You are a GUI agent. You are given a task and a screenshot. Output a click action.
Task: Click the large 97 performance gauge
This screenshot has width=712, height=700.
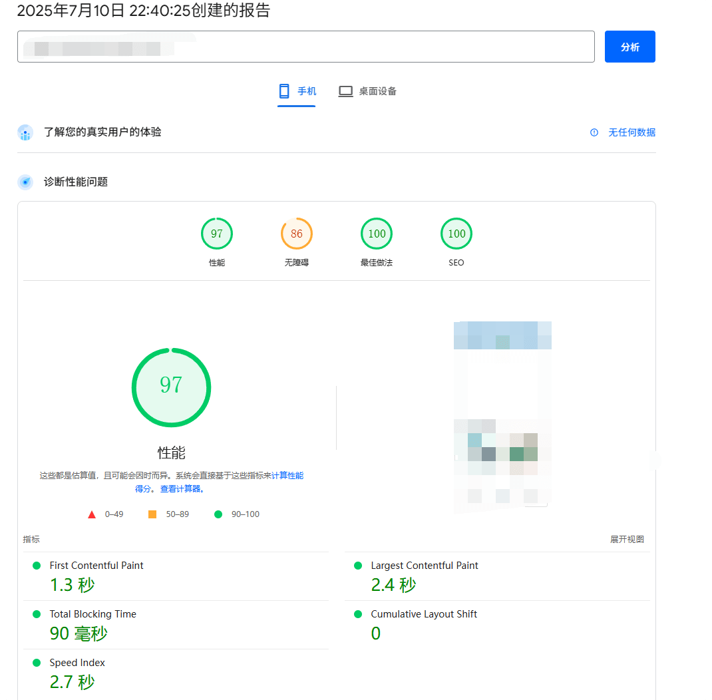(171, 387)
